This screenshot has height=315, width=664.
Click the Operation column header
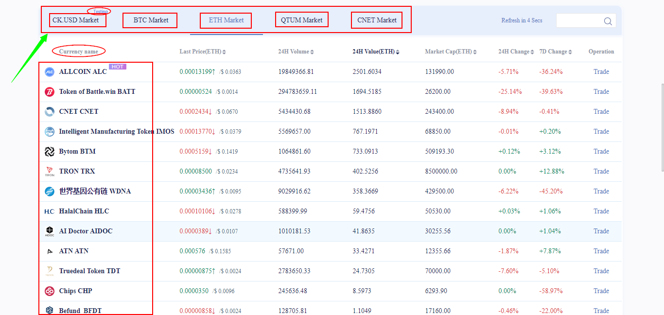[x=601, y=52]
